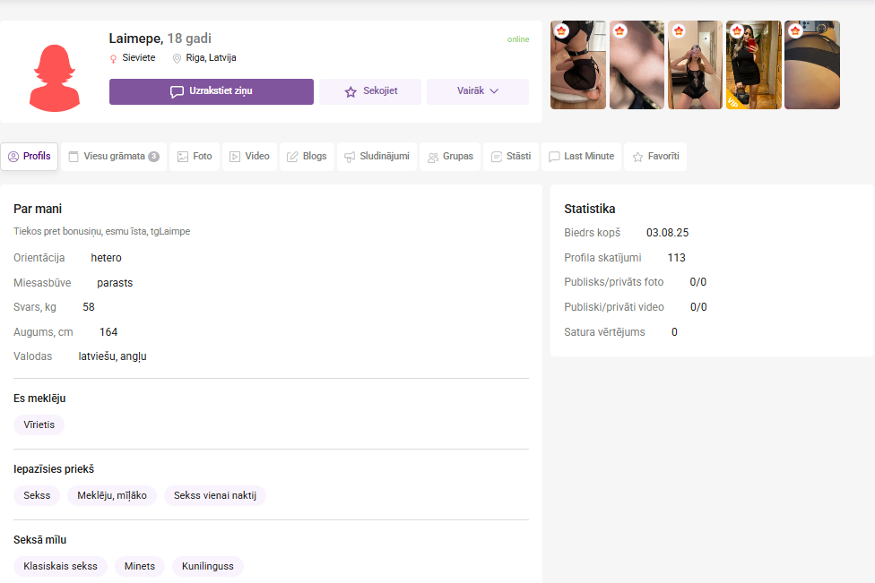Expand the Vairāk dropdown
This screenshot has height=583, width=875.
(478, 91)
